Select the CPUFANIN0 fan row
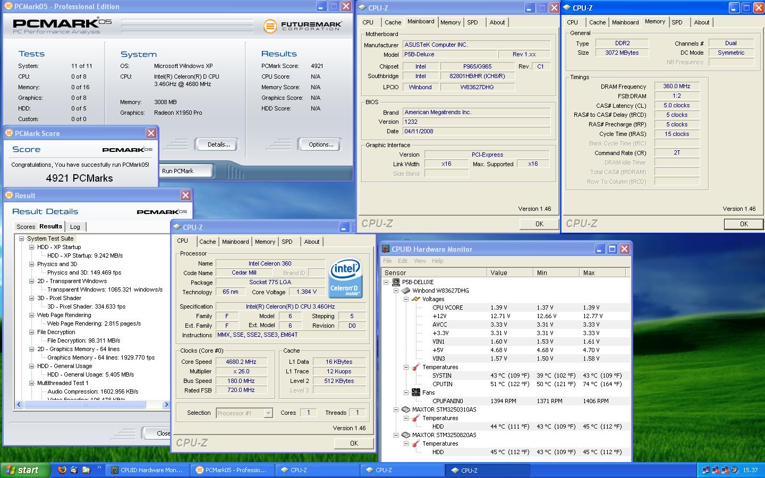This screenshot has height=478, width=765. tap(506, 401)
